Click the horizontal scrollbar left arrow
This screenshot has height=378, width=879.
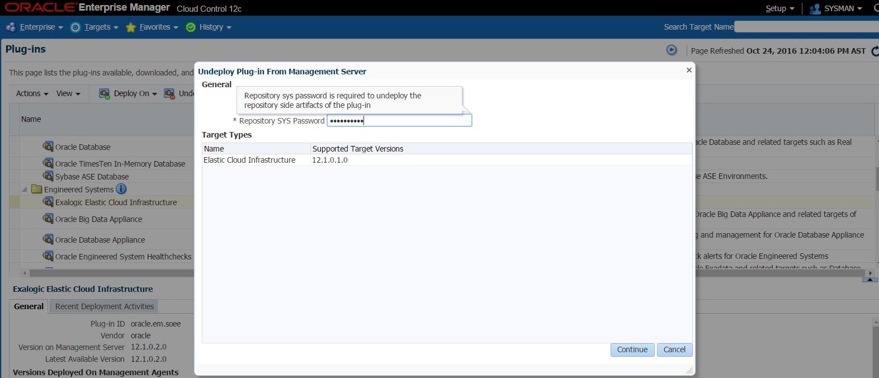tap(24, 273)
